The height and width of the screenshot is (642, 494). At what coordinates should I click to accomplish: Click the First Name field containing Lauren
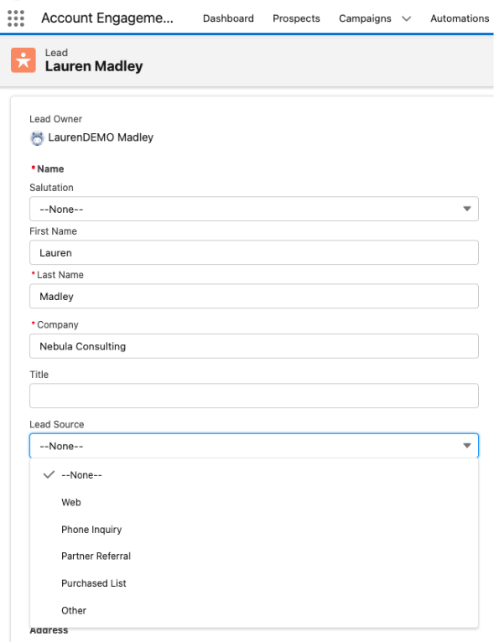[x=254, y=252]
